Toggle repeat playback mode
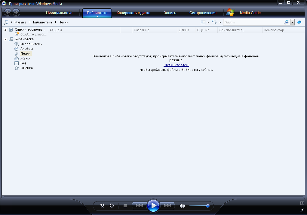This screenshot has height=215, width=307. [x=112, y=206]
